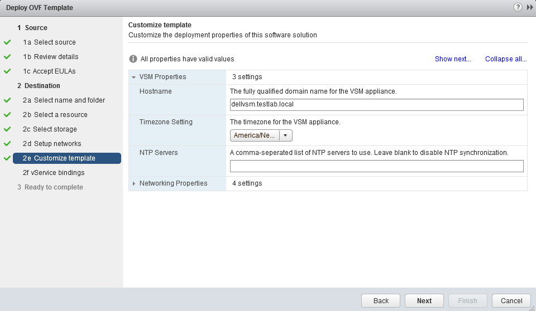Click the help question mark icon

coord(519,7)
